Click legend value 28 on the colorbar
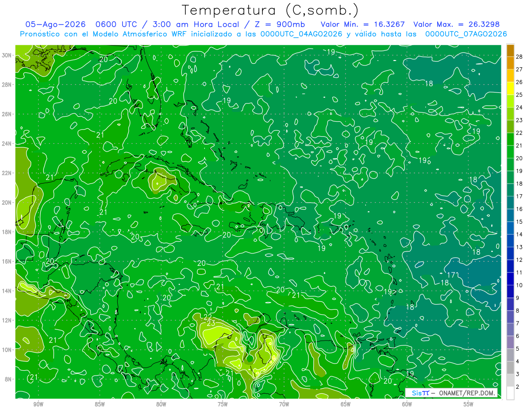The image size is (531, 410). (x=519, y=57)
